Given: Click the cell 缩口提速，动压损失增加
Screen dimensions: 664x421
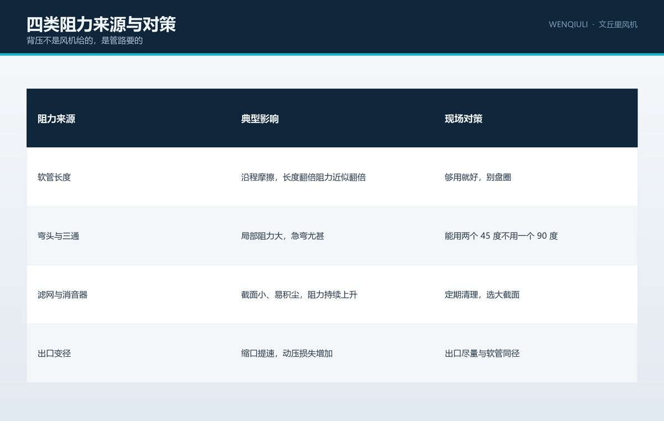Looking at the screenshot, I should click(332, 353).
